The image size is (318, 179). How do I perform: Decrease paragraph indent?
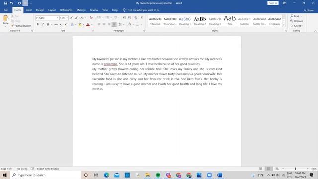pos(125,18)
